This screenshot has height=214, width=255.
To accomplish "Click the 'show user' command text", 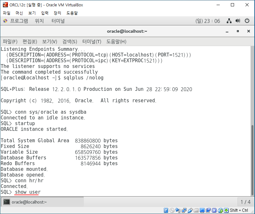I will [x=28, y=192].
